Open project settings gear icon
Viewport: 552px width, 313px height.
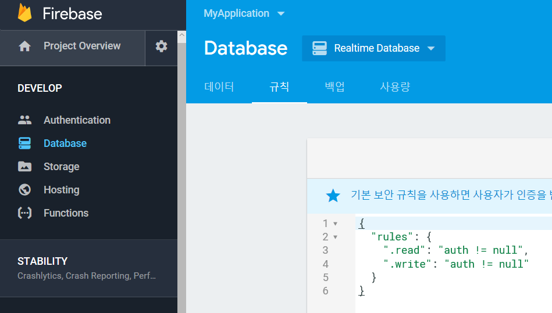[161, 46]
